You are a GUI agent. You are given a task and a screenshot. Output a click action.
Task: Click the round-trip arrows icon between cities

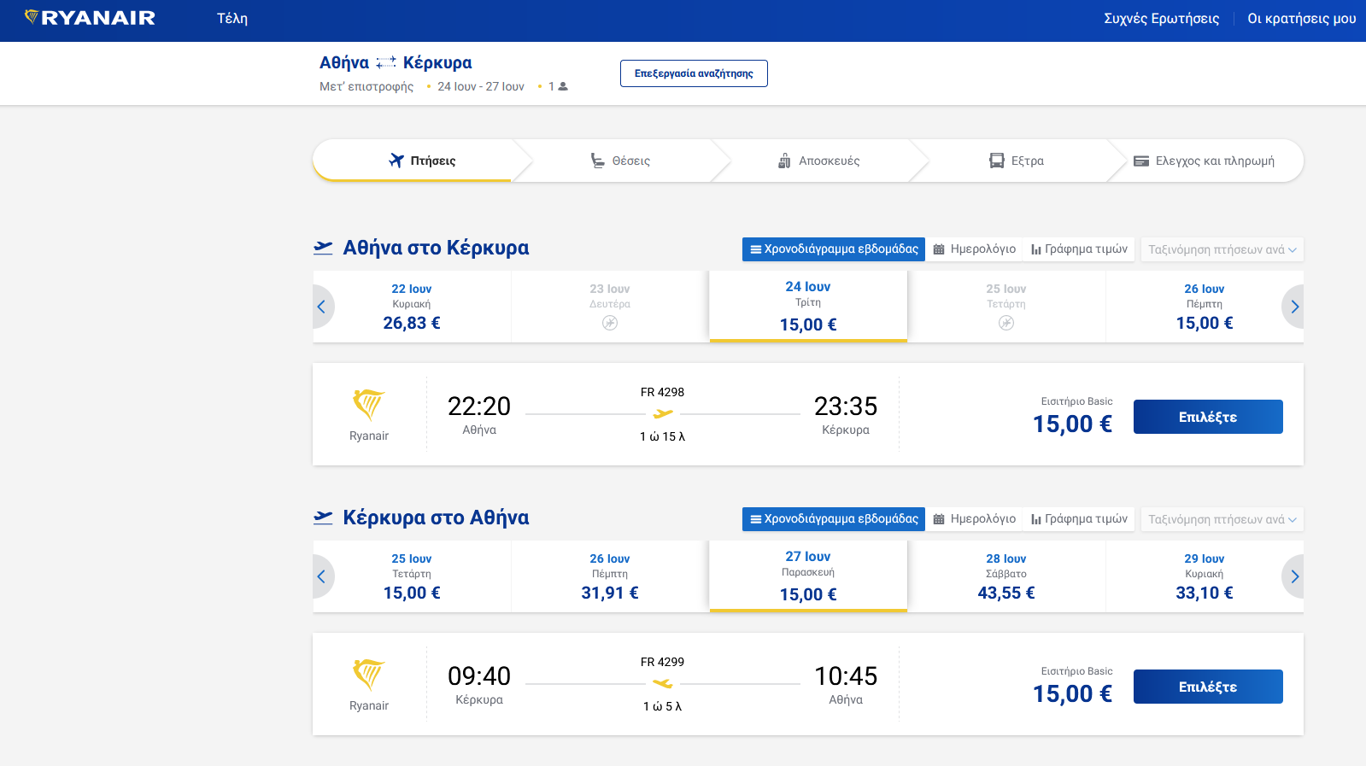click(x=386, y=62)
